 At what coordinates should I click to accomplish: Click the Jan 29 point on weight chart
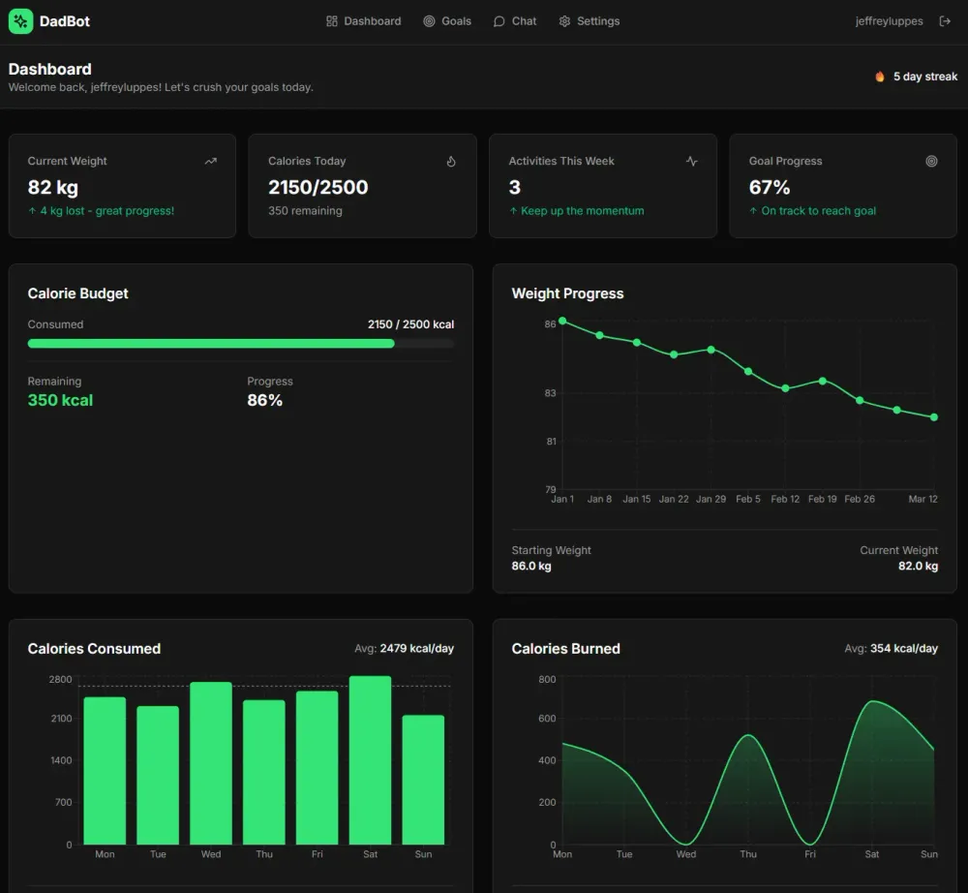click(711, 350)
